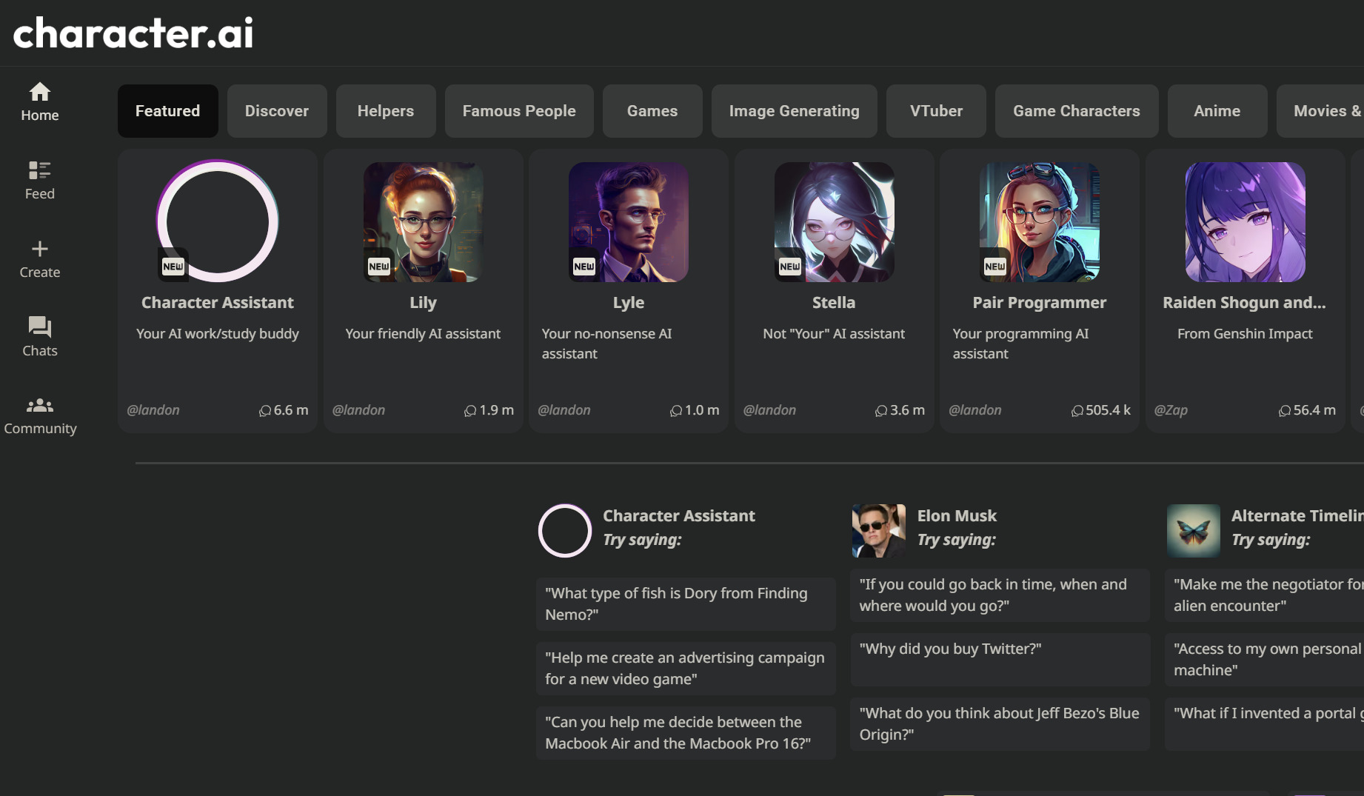Click the Create plus icon
This screenshot has width=1364, height=796.
tap(40, 249)
